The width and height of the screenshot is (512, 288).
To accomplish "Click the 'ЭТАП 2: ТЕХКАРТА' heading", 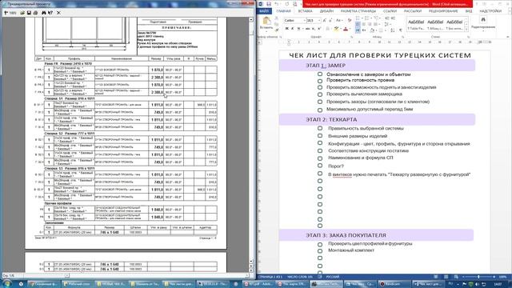I will tap(331, 119).
